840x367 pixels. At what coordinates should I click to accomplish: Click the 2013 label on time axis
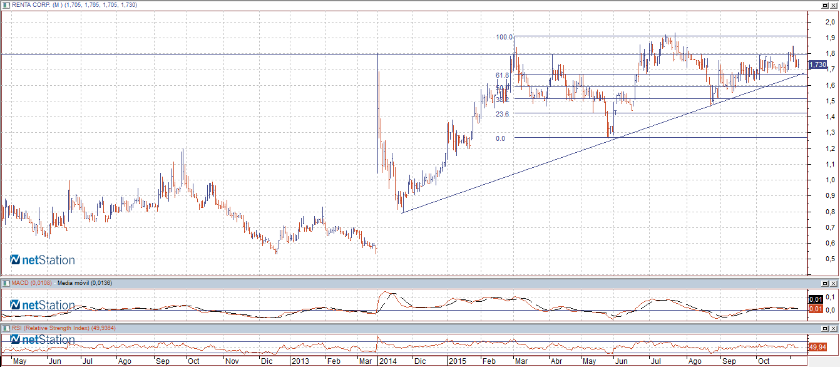300,361
